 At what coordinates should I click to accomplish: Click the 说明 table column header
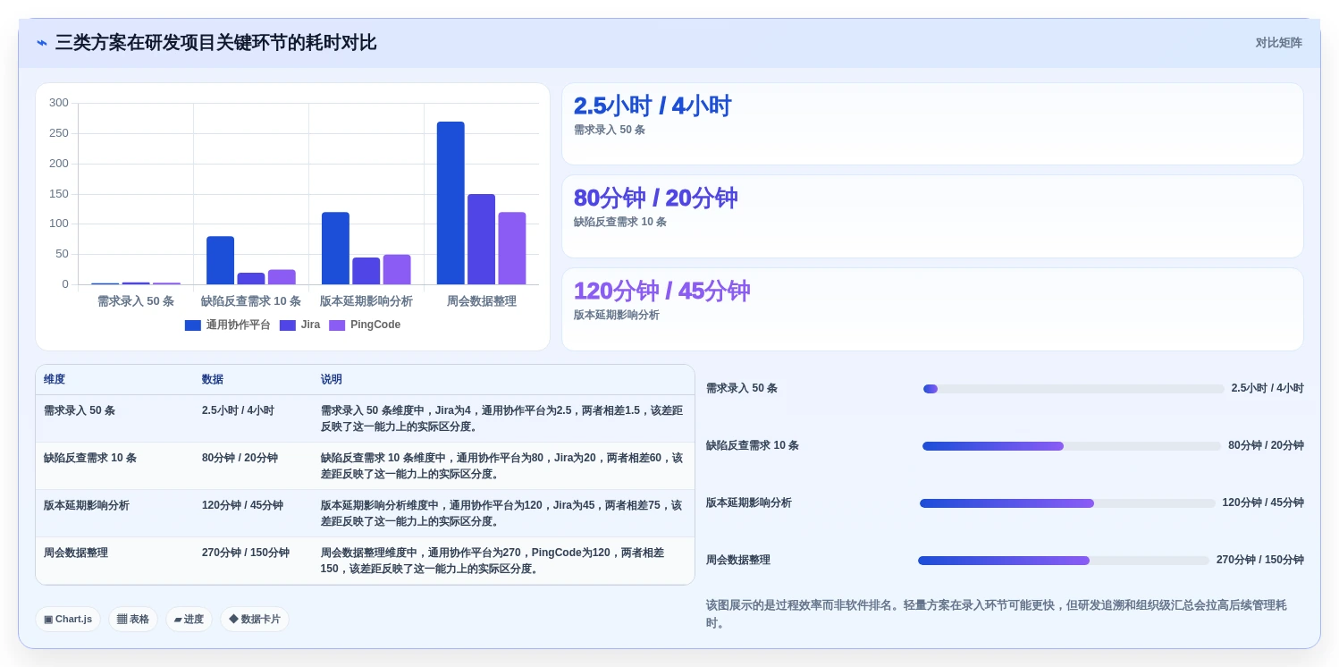point(332,380)
